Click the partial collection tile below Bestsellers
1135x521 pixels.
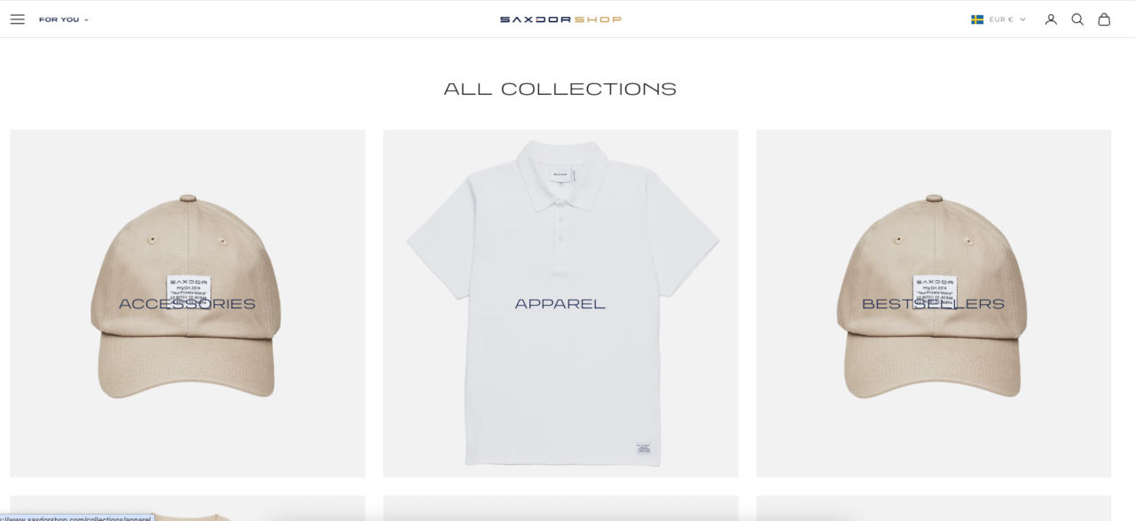click(933, 508)
